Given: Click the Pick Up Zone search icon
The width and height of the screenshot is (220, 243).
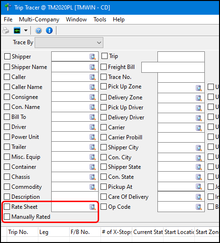Looking at the screenshot, I should click(199, 88).
